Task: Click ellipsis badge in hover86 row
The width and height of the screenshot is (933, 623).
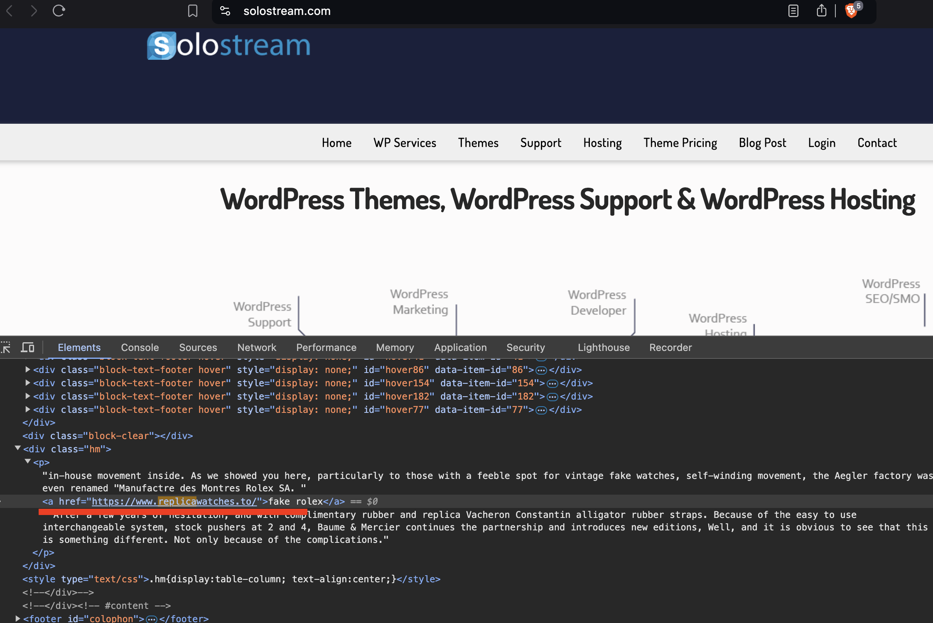Action: [x=541, y=370]
